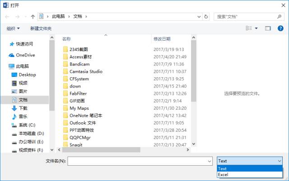This screenshot has height=181, width=289.
Task: Click date 2017/1/30 23:20 cell
Action: 170,108
